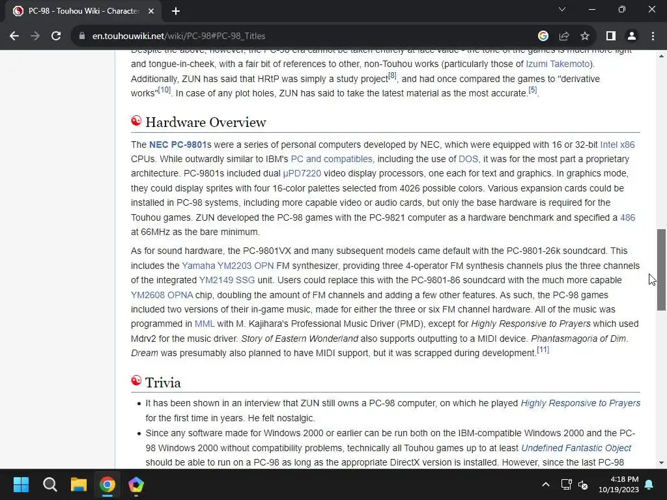Open File Explorer from the taskbar

[x=79, y=484]
